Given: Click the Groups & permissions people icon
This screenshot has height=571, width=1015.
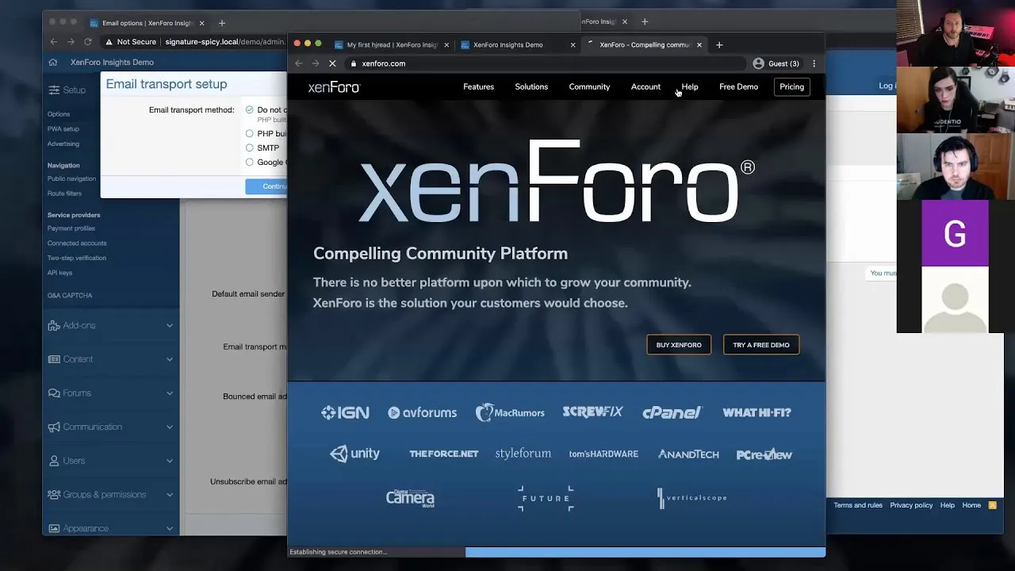Looking at the screenshot, I should click(54, 495).
